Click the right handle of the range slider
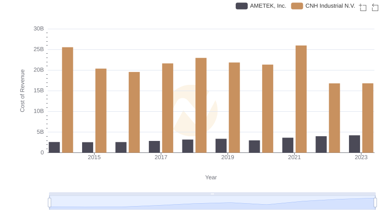The height and width of the screenshot is (221, 384). coord(375,203)
